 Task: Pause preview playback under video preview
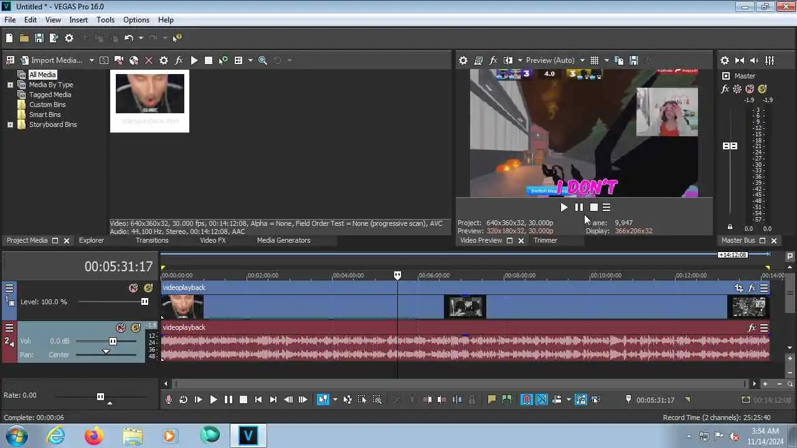pyautogui.click(x=578, y=207)
